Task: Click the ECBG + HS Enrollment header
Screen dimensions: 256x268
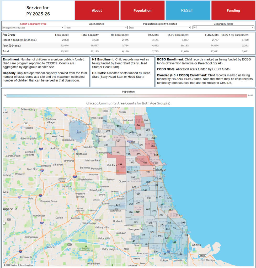Action: tap(235, 35)
